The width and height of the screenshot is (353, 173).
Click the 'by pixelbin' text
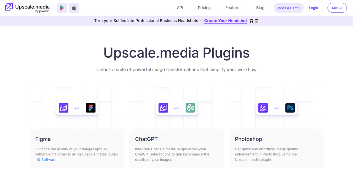tap(42, 11)
